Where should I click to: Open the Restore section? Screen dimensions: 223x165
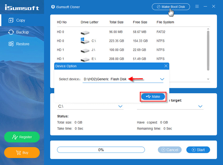(23, 44)
